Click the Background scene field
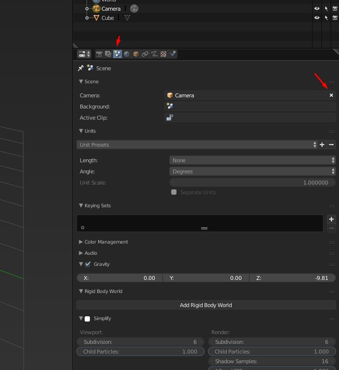The height and width of the screenshot is (370, 339). coord(250,107)
